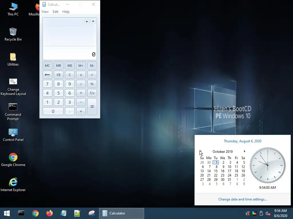This screenshot has height=219, width=293.
Task: Click the decimal point button
Action: [70, 111]
